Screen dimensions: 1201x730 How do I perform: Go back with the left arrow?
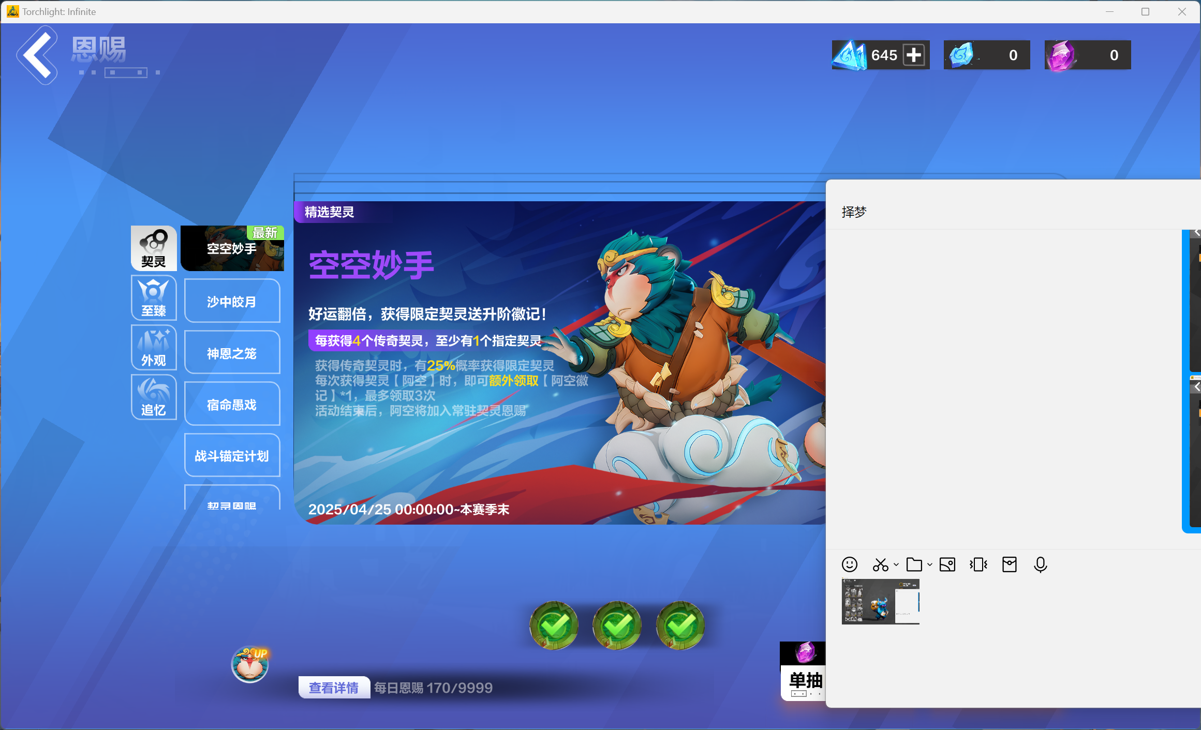(37, 55)
